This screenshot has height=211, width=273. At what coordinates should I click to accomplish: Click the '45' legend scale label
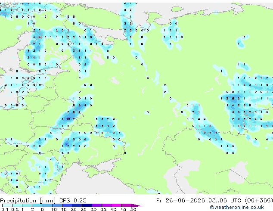coord(123,209)
